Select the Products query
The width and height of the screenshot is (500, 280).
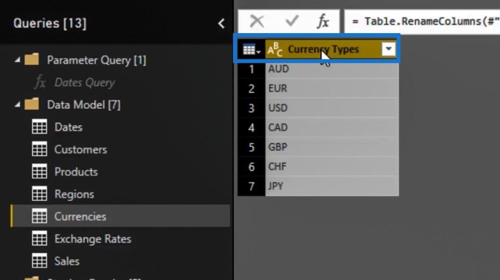(x=76, y=172)
